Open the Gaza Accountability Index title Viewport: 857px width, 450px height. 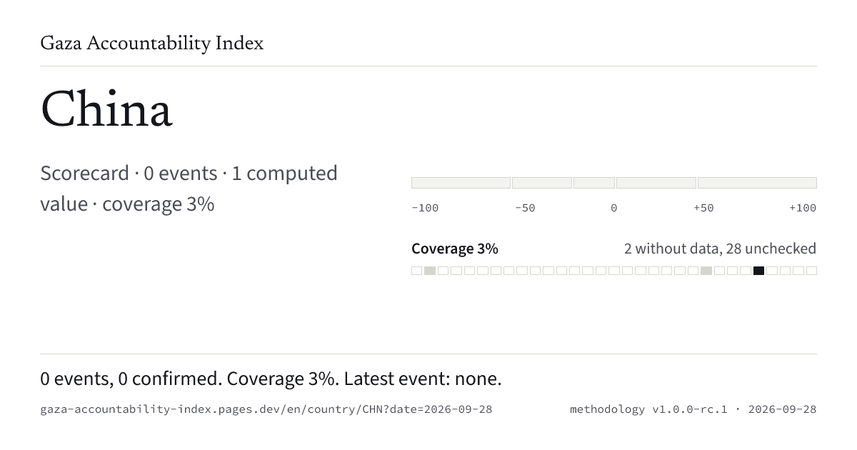tap(152, 44)
